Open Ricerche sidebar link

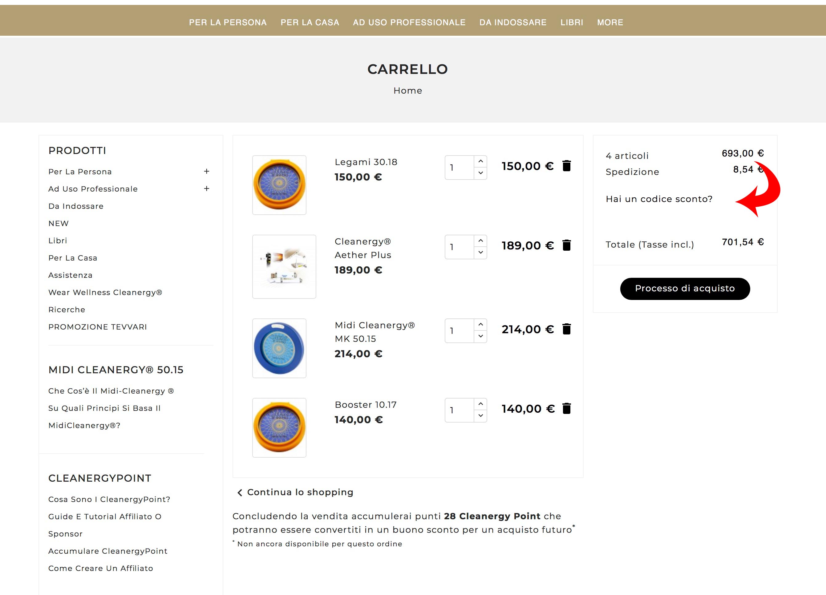67,310
